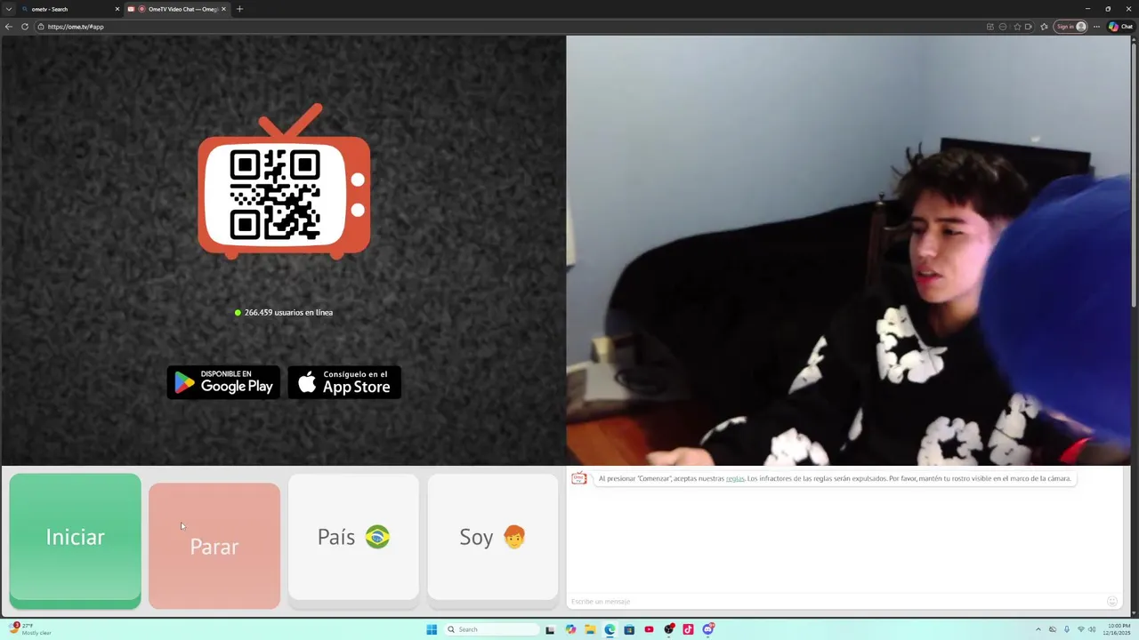The width and height of the screenshot is (1139, 640).
Task: Add this page to favorites star
Action: click(x=1017, y=27)
